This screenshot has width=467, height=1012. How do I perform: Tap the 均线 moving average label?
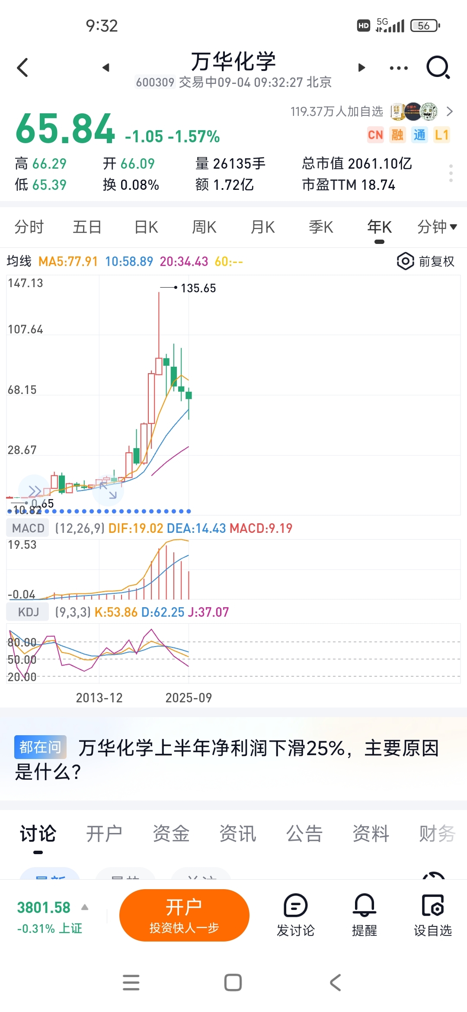tap(19, 261)
